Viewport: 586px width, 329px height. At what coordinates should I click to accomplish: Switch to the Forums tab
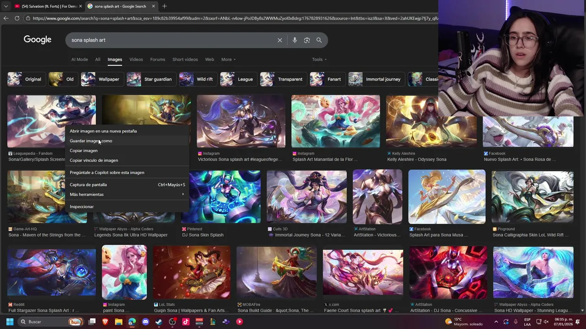click(157, 59)
